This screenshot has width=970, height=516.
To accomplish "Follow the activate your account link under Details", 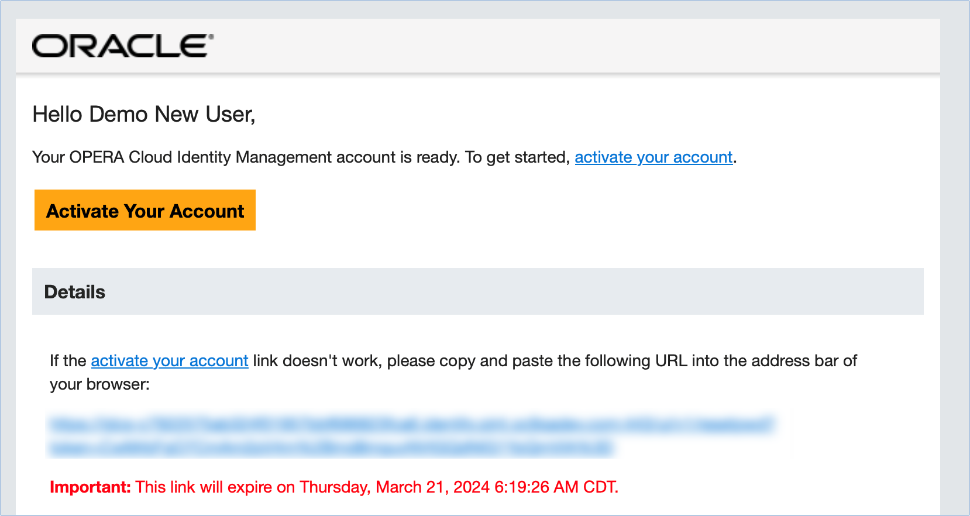I will (x=170, y=361).
